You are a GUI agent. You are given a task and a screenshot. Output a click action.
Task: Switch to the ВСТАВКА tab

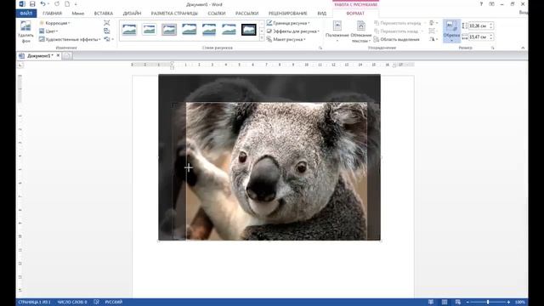(x=104, y=14)
